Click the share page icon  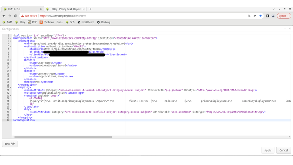click(255, 16)
